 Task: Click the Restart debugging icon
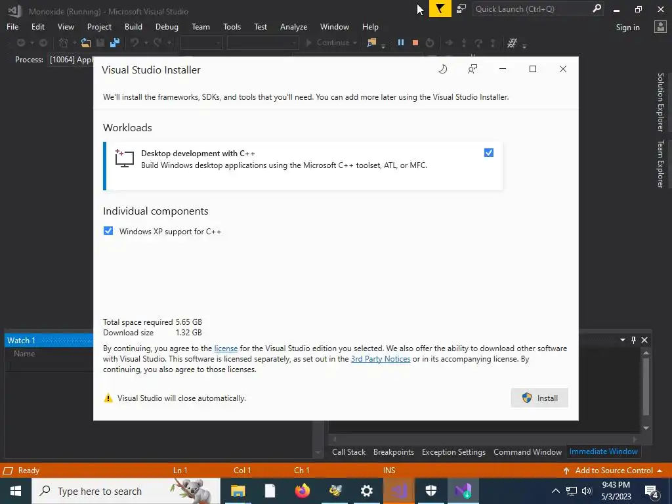click(x=430, y=43)
